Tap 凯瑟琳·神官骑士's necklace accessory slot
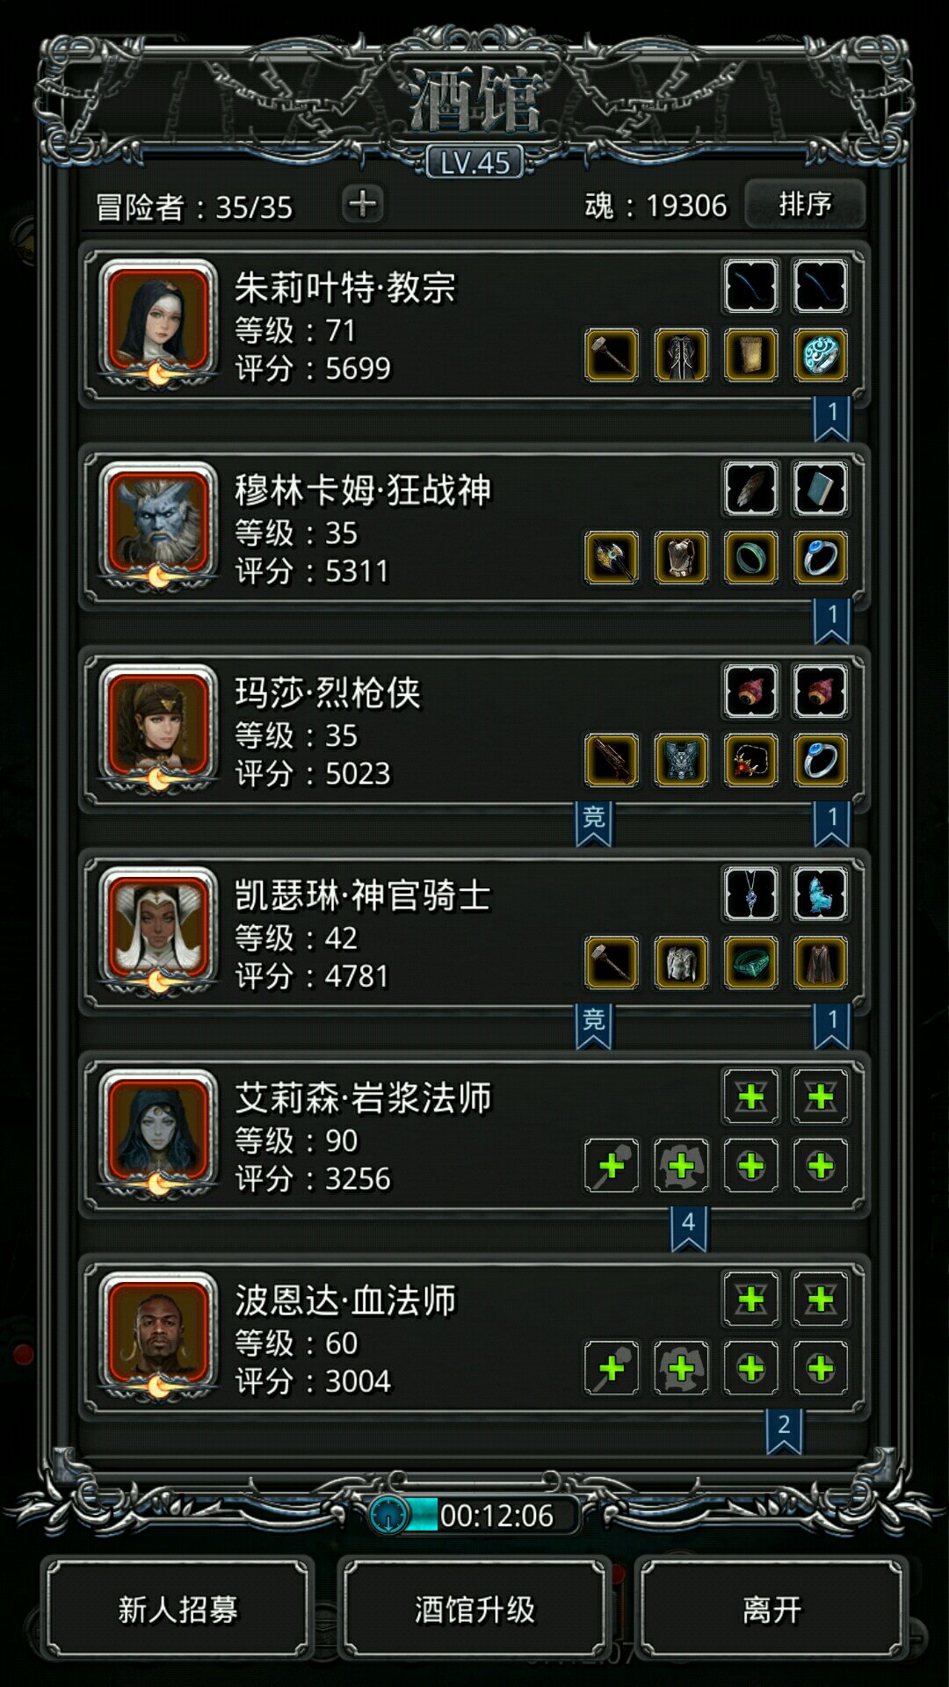 pyautogui.click(x=751, y=894)
